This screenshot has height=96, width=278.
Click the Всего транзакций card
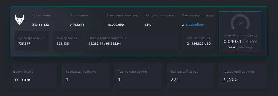pos(32,41)
